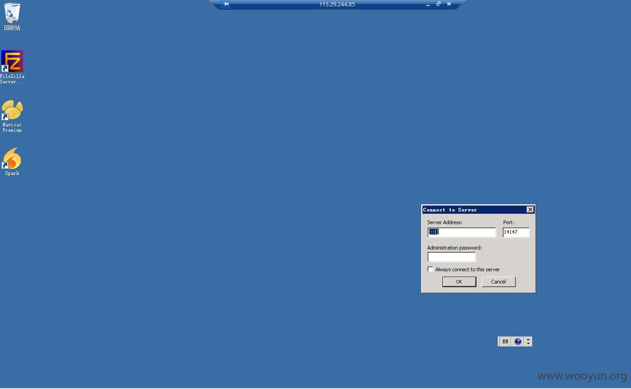Select the Navicat Premium desktop shortcut
The width and height of the screenshot is (631, 389).
coord(12,116)
